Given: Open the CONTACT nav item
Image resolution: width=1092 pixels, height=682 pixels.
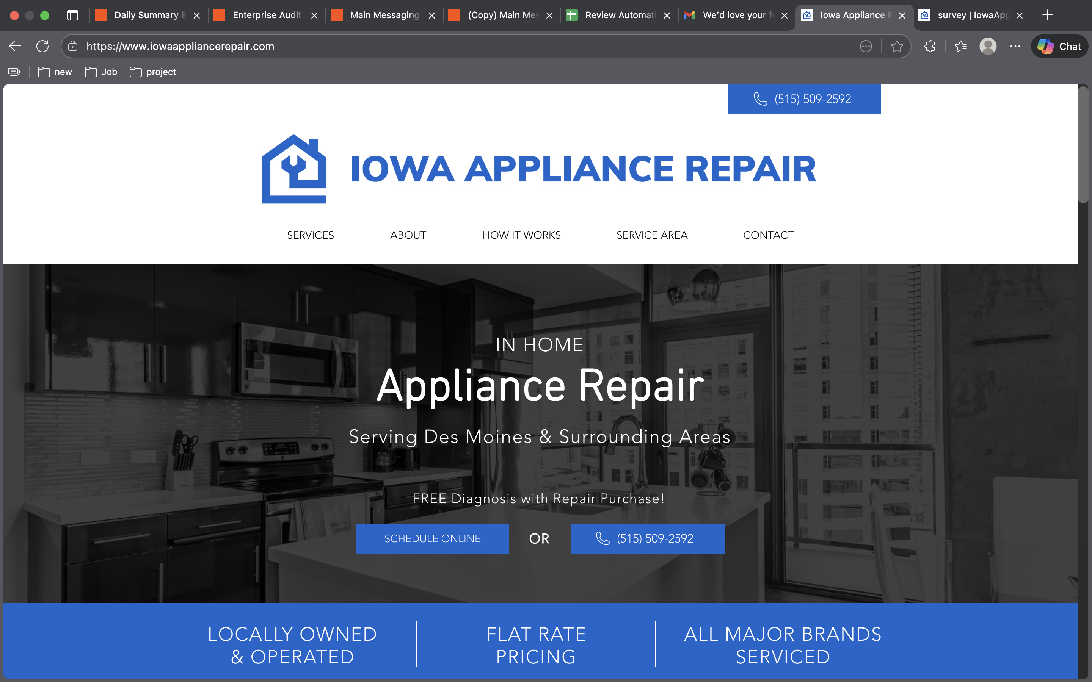Looking at the screenshot, I should coord(768,235).
